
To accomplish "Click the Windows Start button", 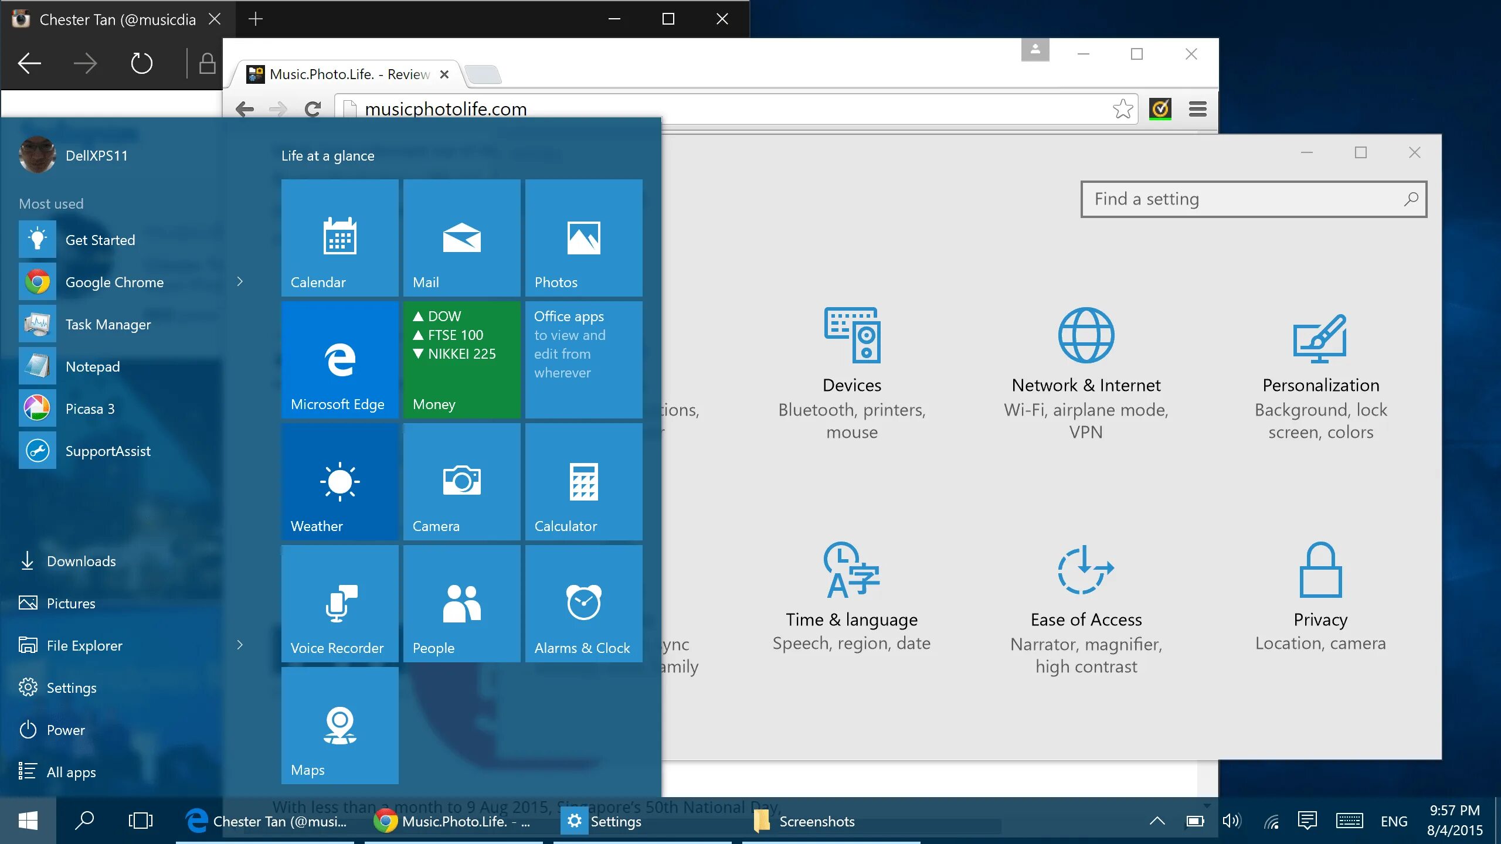I will coord(28,821).
